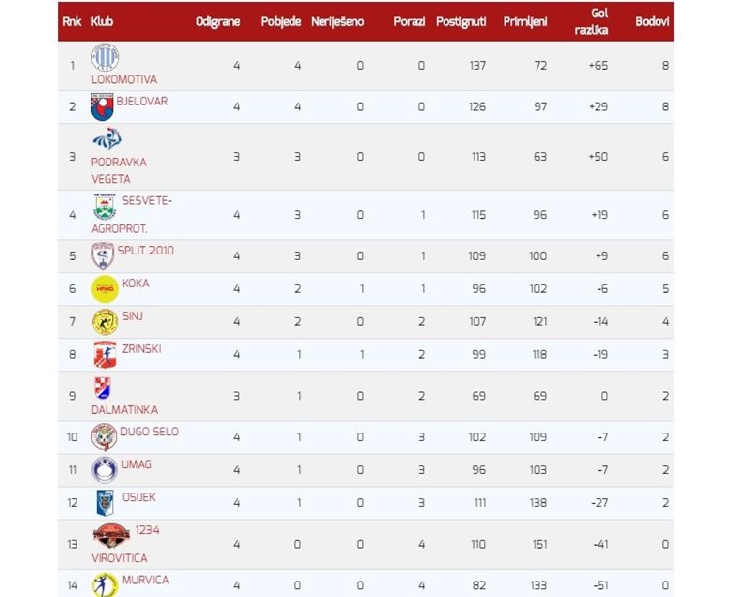Click the Sinj club emblem

(105, 322)
